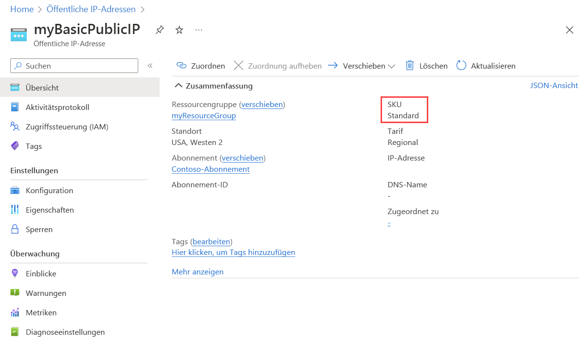The height and width of the screenshot is (344, 584).
Task: Mark resource as favorite with star icon
Action: 179,30
